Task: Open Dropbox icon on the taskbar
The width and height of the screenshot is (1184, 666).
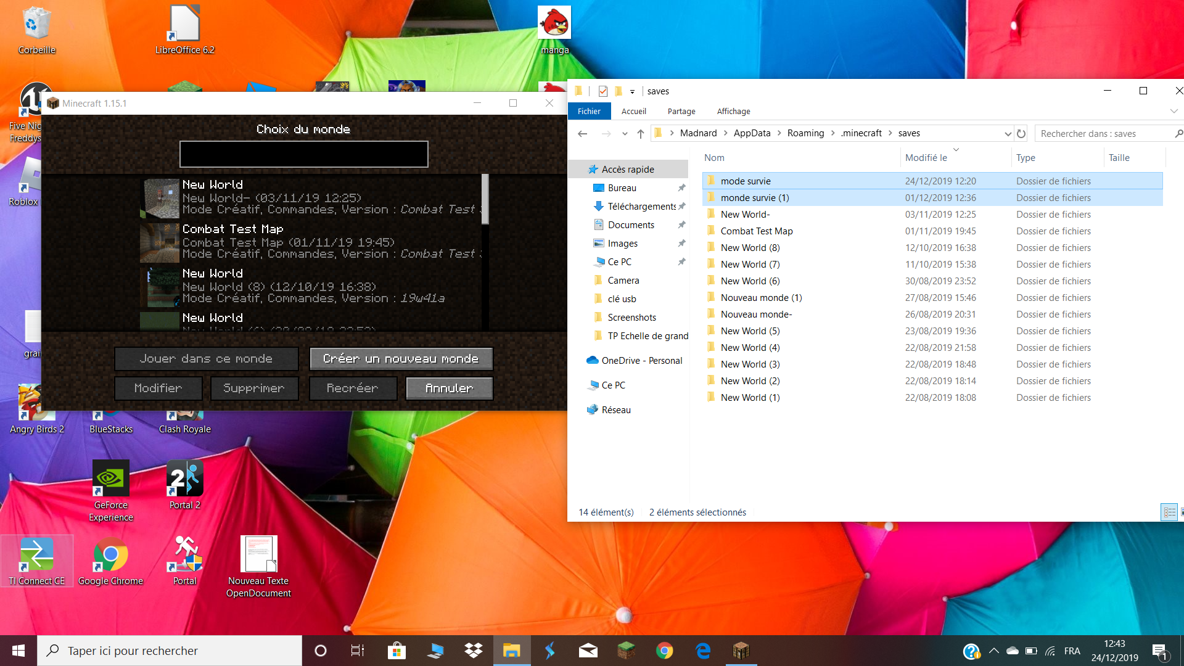Action: pyautogui.click(x=474, y=651)
